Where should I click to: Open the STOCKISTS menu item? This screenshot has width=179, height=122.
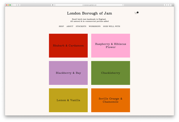pyautogui.click(x=81, y=26)
